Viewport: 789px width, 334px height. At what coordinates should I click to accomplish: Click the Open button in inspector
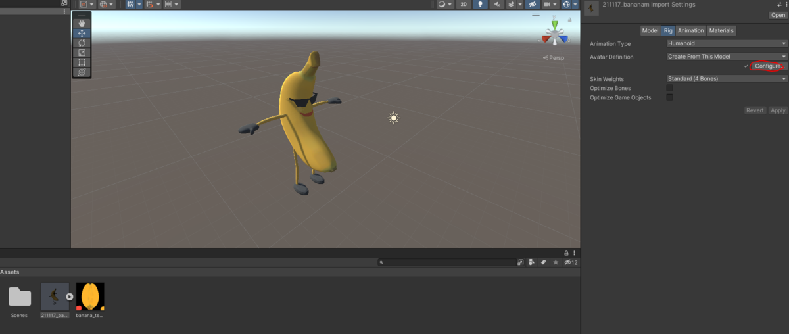778,15
